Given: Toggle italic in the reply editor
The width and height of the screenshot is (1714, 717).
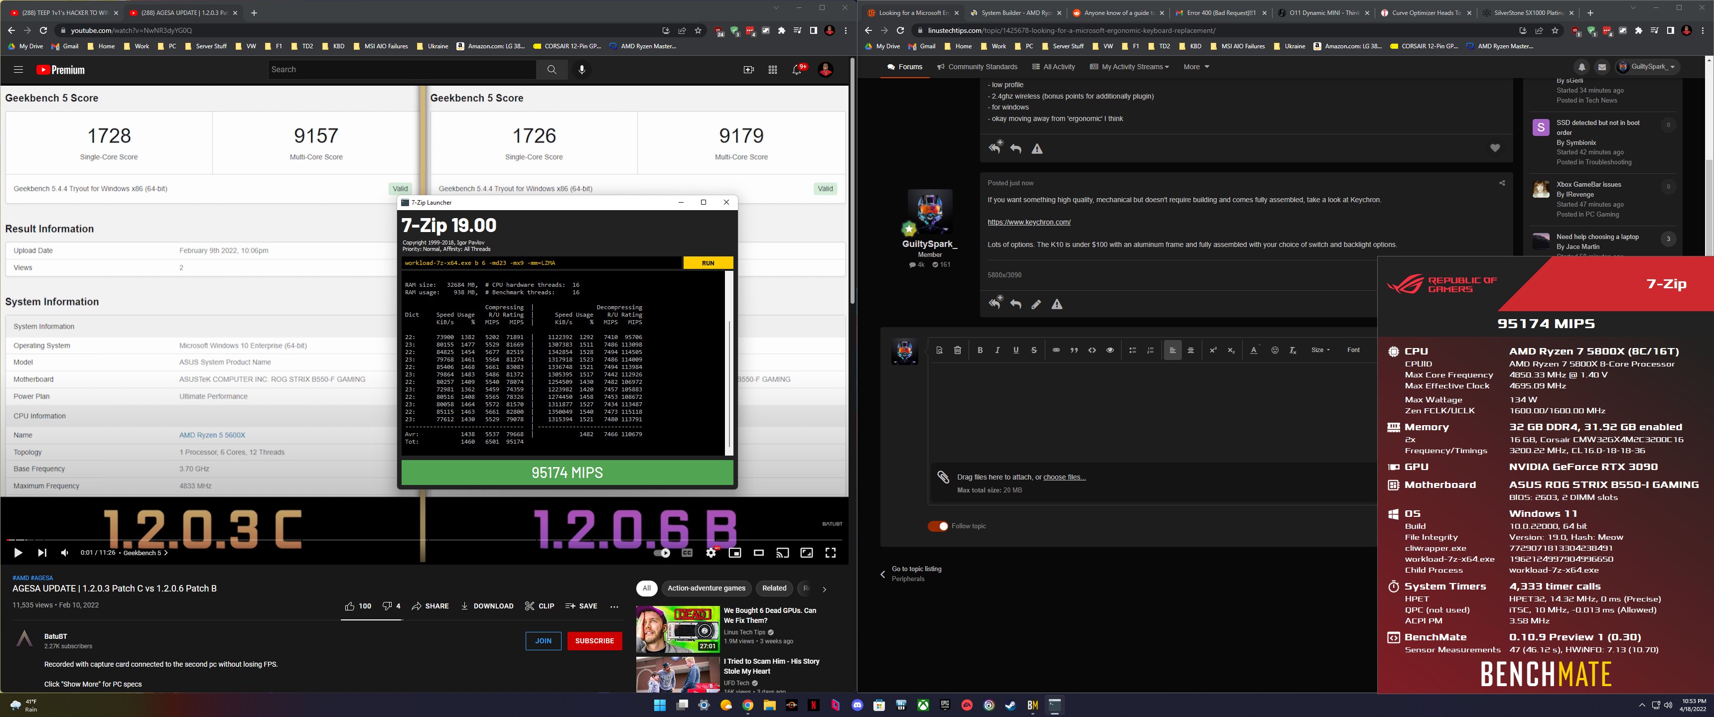Looking at the screenshot, I should pos(998,350).
